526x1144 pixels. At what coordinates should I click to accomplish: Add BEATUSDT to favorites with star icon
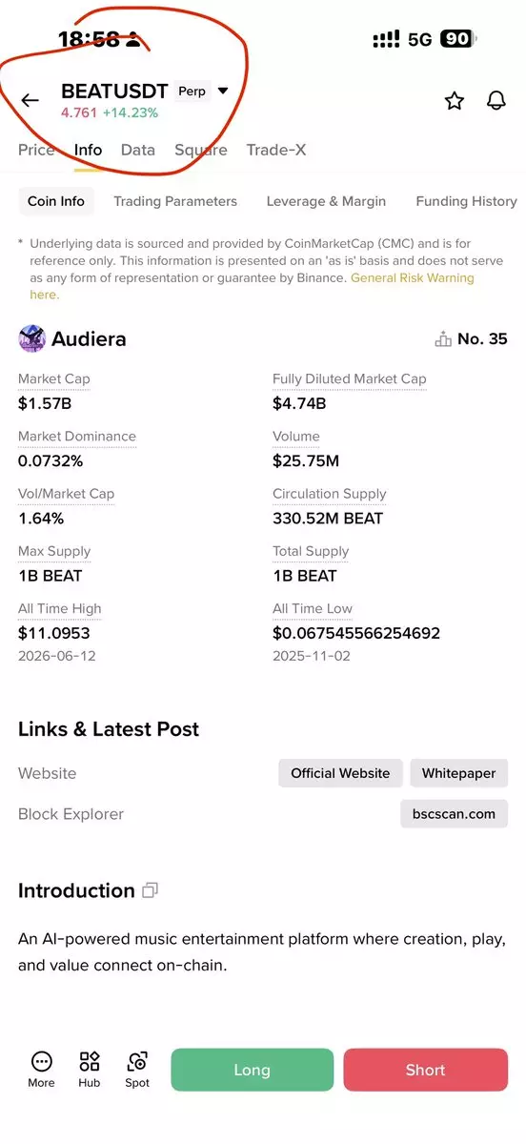point(455,100)
